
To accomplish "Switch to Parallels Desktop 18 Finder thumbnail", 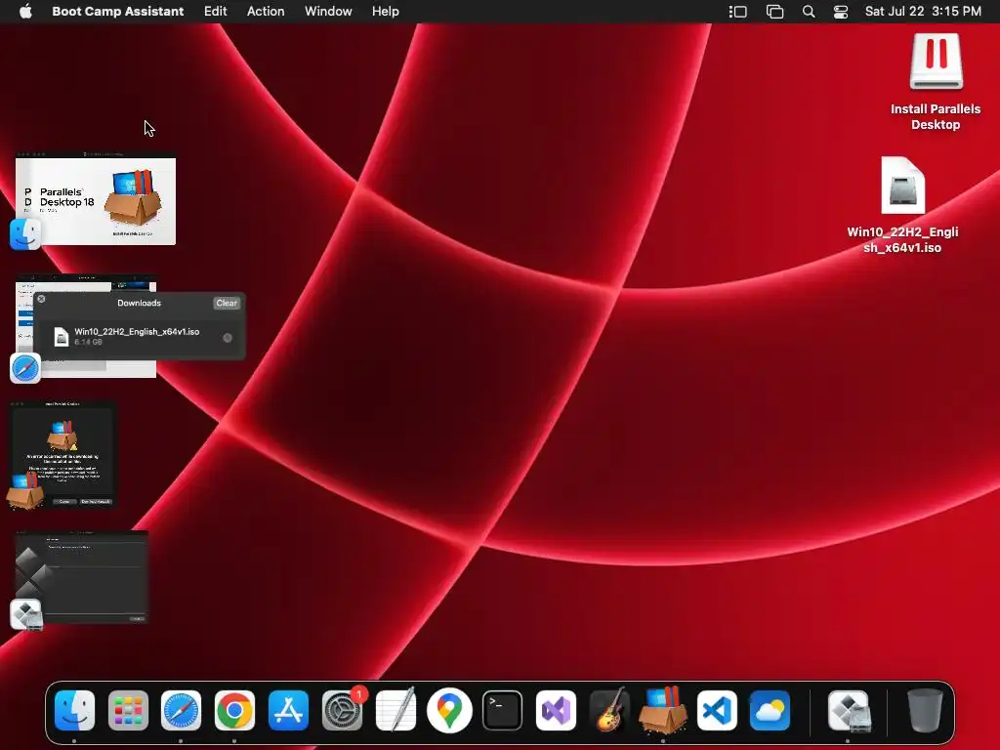I will tap(96, 199).
